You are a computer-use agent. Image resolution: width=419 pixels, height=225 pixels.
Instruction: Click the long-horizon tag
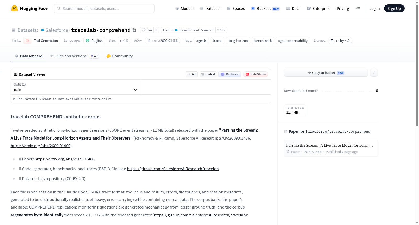pos(238,41)
